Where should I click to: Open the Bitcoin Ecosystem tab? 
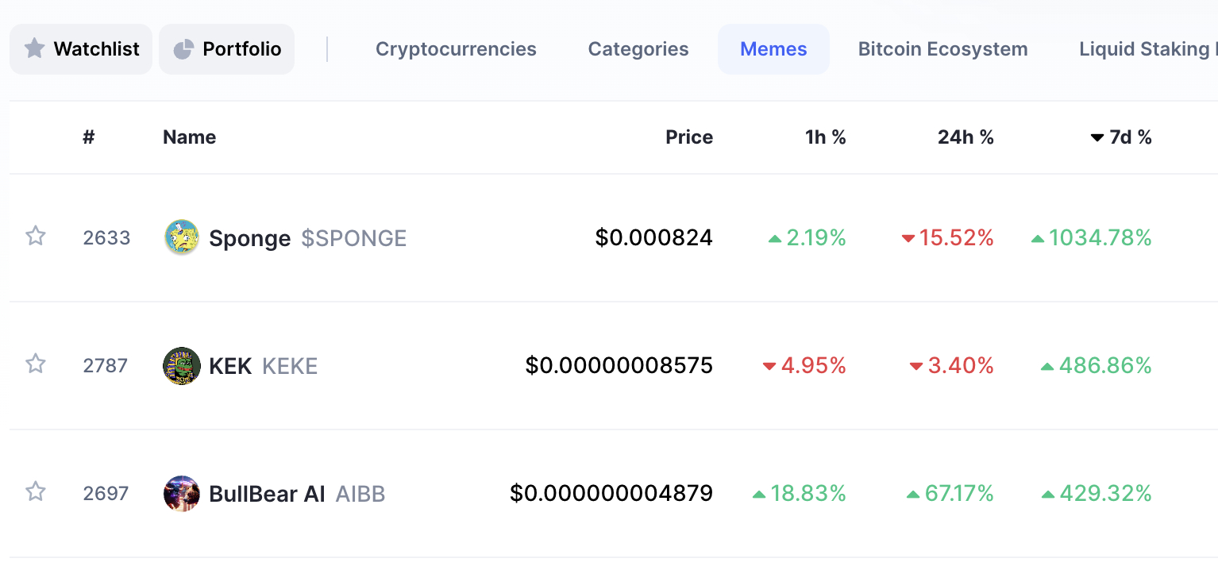(943, 49)
